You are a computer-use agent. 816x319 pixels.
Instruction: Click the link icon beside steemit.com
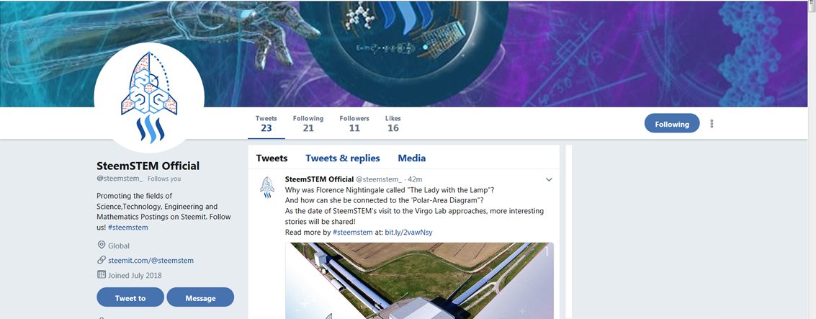tap(102, 260)
